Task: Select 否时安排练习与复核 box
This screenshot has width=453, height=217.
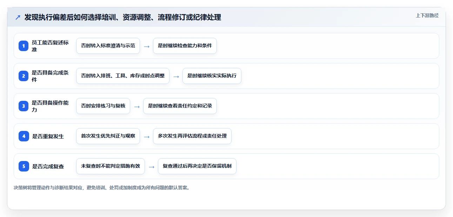Action: pyautogui.click(x=103, y=106)
